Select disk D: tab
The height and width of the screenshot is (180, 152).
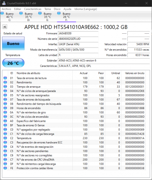29,17
